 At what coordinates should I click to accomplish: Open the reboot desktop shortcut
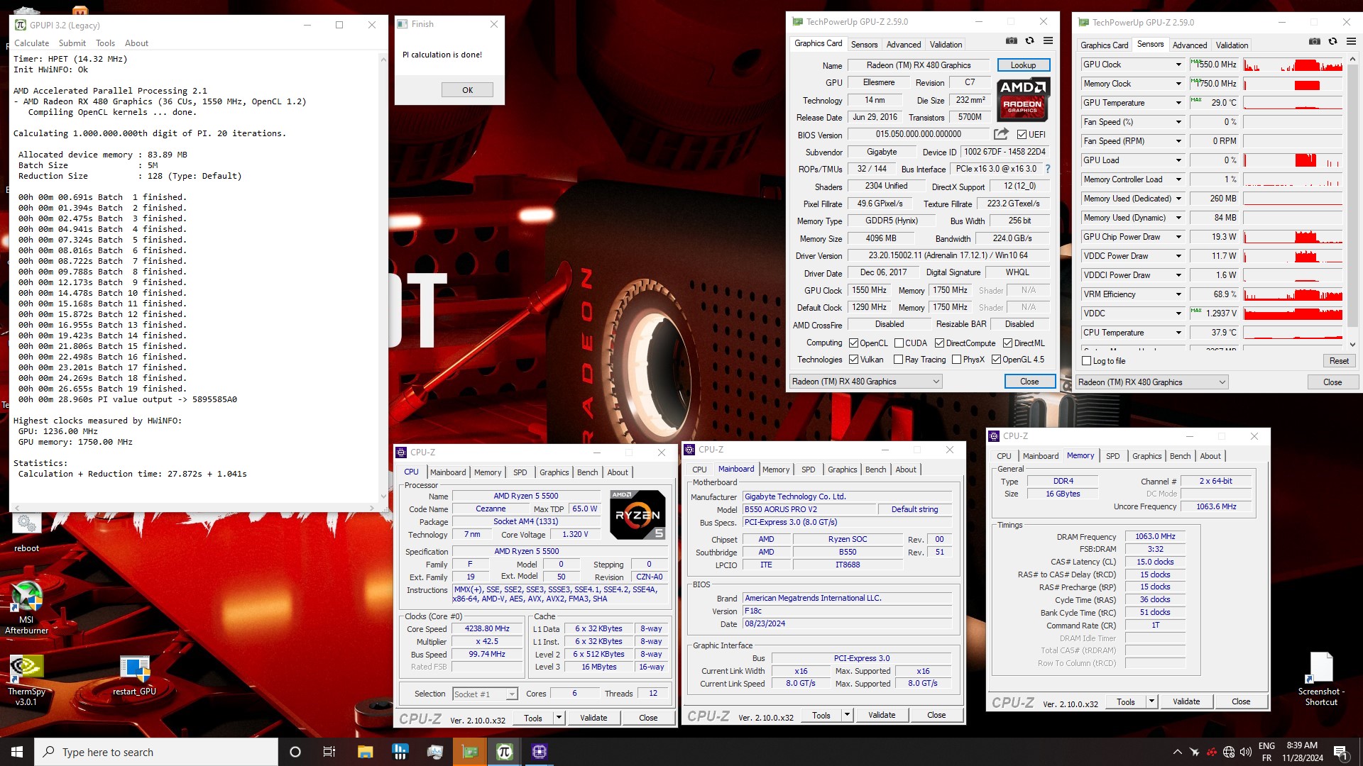point(27,532)
